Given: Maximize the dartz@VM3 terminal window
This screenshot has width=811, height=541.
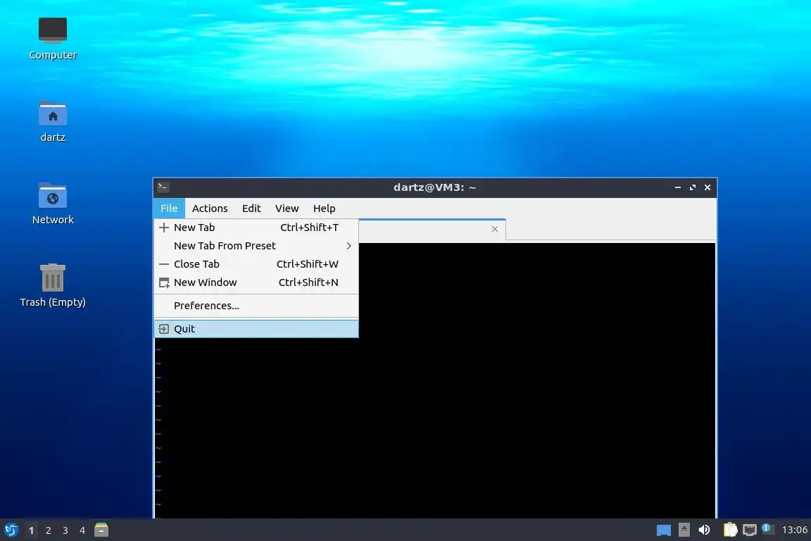Looking at the screenshot, I should click(x=693, y=187).
